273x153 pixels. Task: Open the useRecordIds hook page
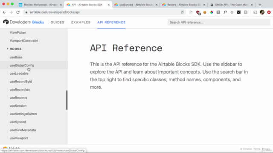20,90
